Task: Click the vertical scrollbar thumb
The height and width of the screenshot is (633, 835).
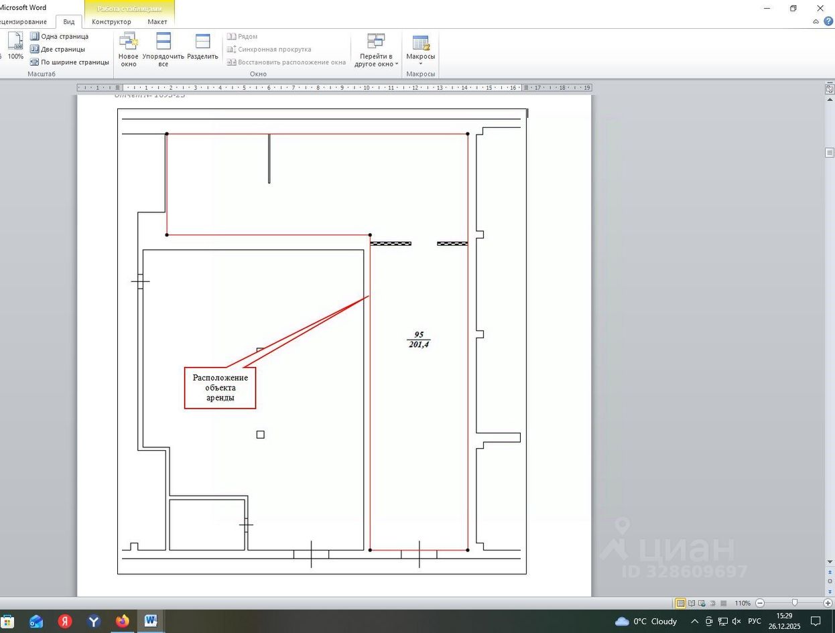Action: [830, 153]
